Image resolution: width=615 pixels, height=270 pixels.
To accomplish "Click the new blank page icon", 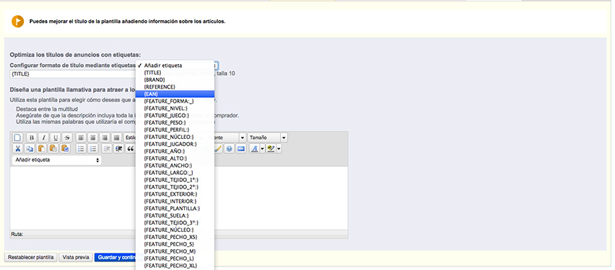I will [17, 138].
